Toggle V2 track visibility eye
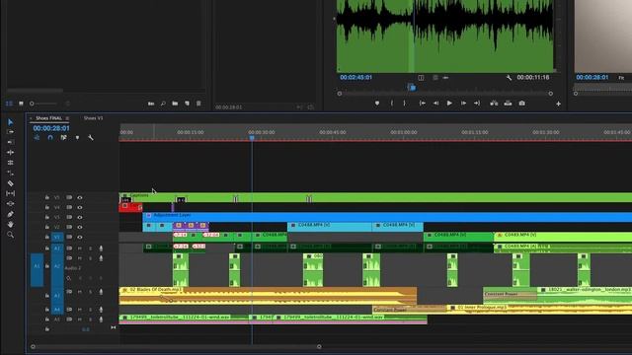The height and width of the screenshot is (355, 632). (80, 227)
